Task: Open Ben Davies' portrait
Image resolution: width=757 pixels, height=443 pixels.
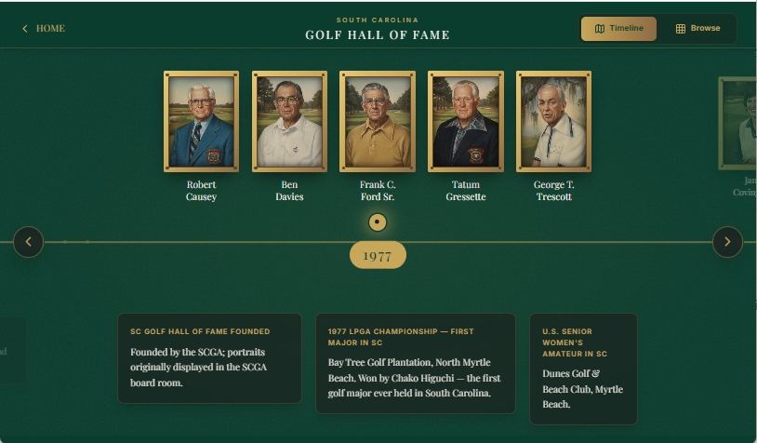Action: tap(289, 121)
